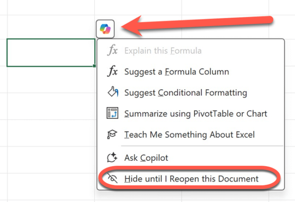Click the fx icon beside Suggest a Formula Column

pyautogui.click(x=112, y=72)
